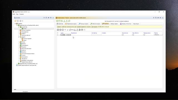Expand the "Классы" node

coord(19,42)
